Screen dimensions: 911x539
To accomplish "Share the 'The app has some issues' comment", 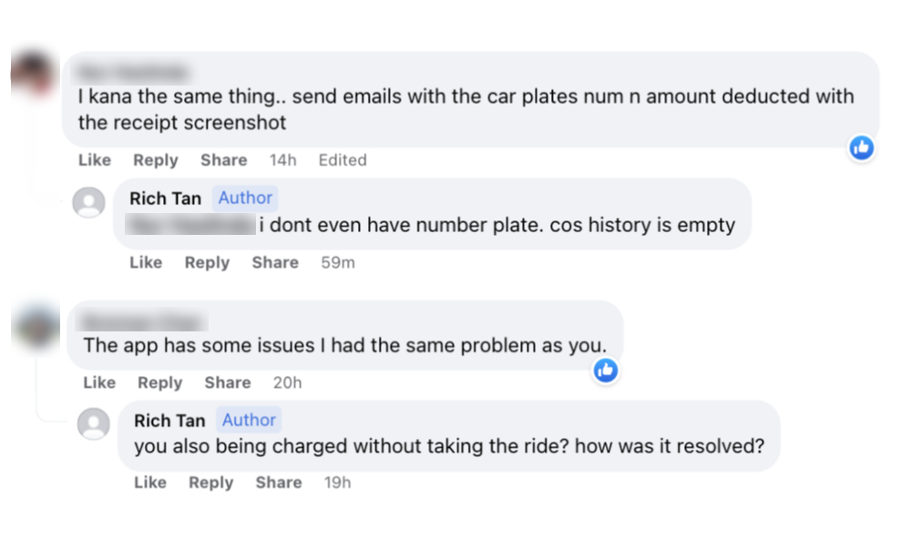I will click(228, 382).
